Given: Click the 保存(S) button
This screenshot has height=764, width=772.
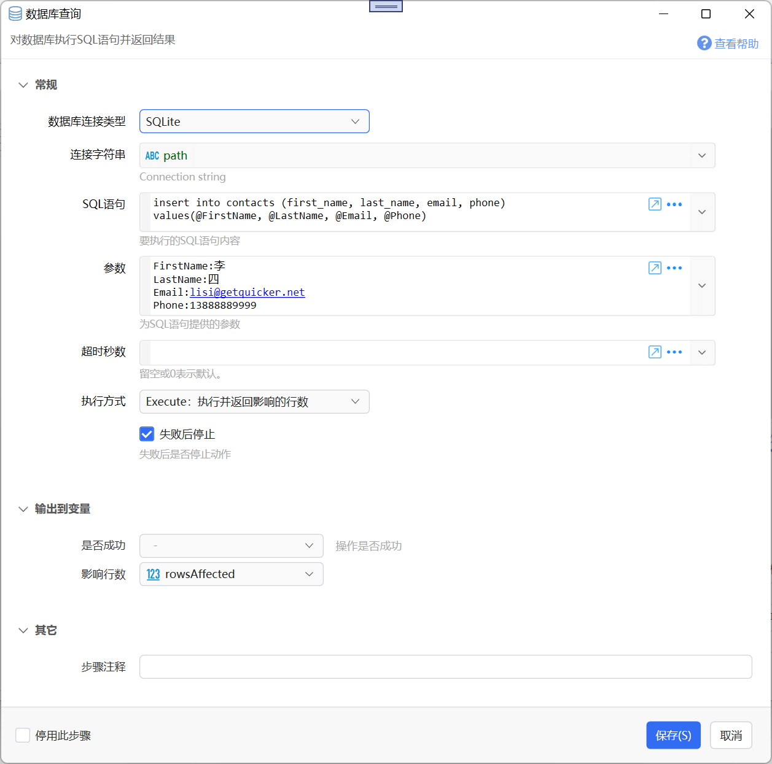Looking at the screenshot, I should (673, 735).
